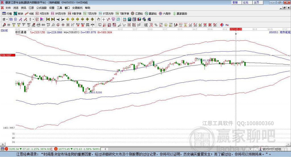The height and width of the screenshot is (157, 291).
Task: Open the 工具 menu
Action: 59,8
